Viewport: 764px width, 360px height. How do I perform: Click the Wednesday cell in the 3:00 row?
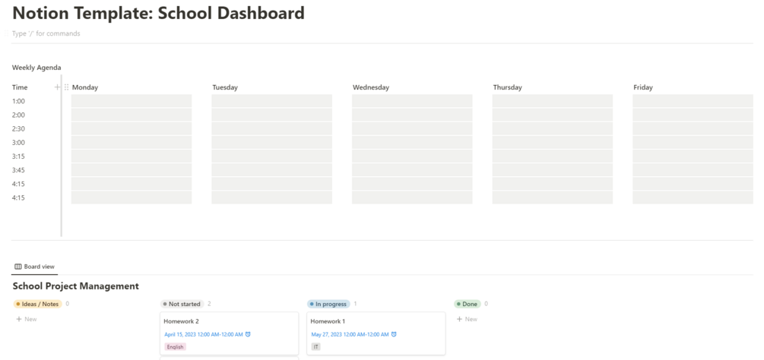coord(412,143)
